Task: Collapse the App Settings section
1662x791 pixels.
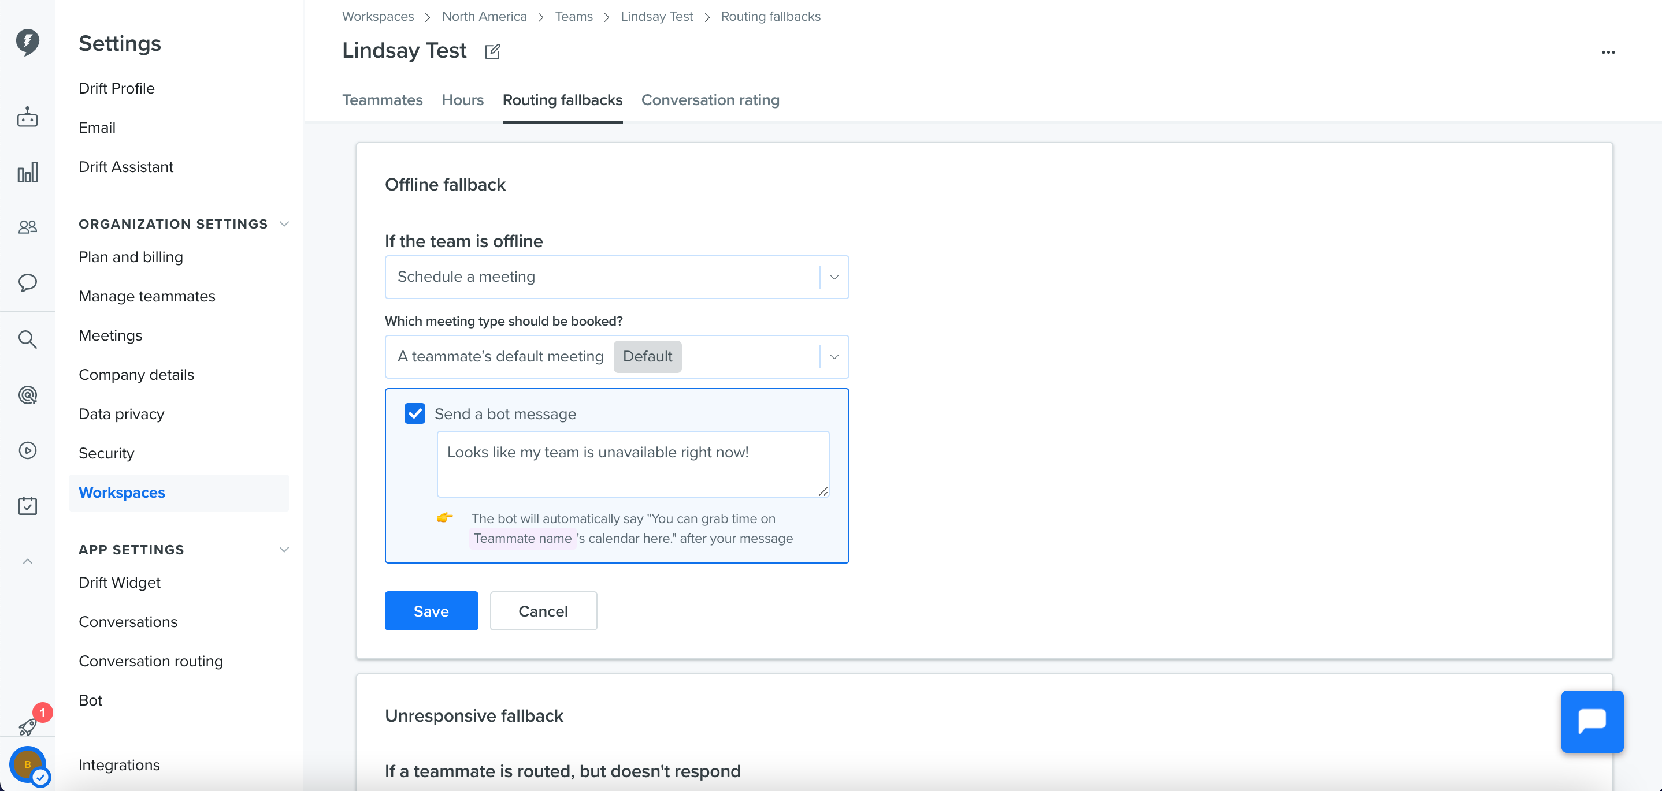Action: pos(284,549)
